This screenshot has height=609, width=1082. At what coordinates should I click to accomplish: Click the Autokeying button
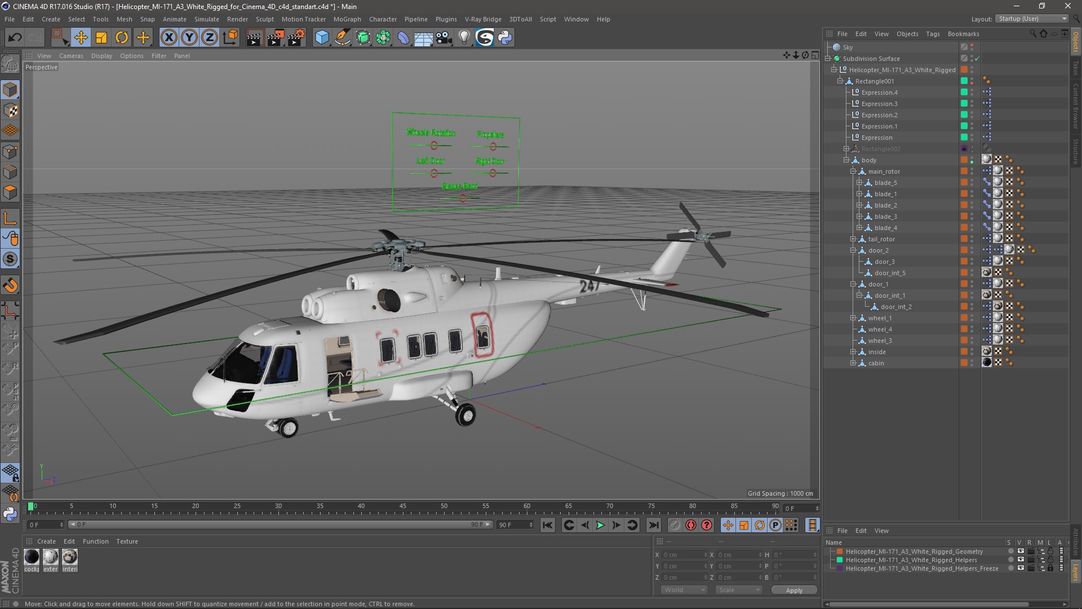click(x=691, y=526)
